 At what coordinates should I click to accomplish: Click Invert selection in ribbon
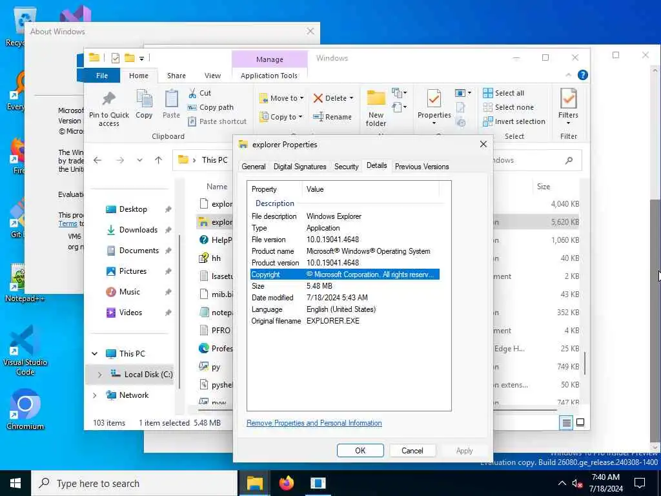[514, 121]
